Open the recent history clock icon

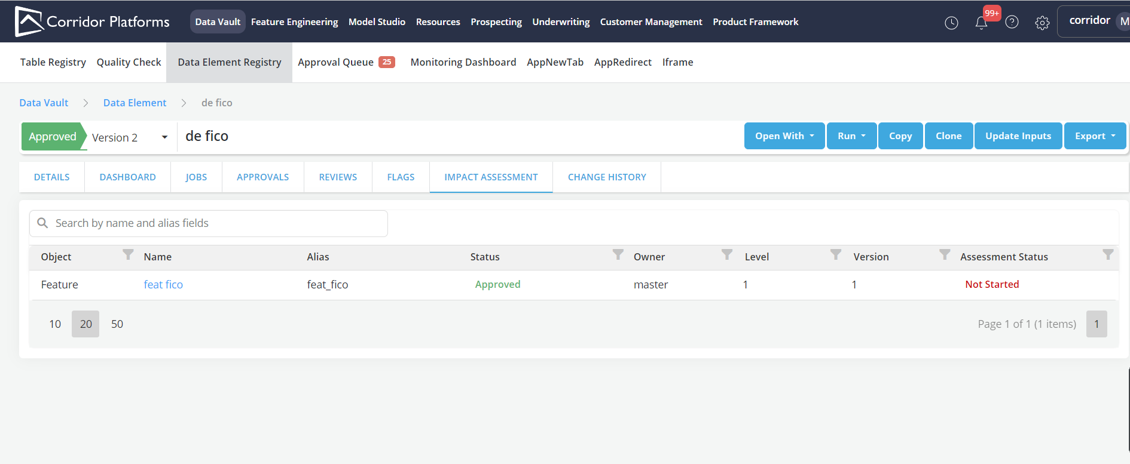pos(951,23)
